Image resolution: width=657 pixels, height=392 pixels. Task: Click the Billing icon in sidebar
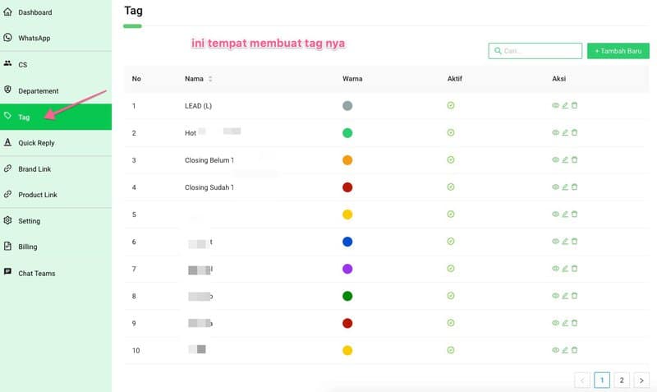click(8, 247)
